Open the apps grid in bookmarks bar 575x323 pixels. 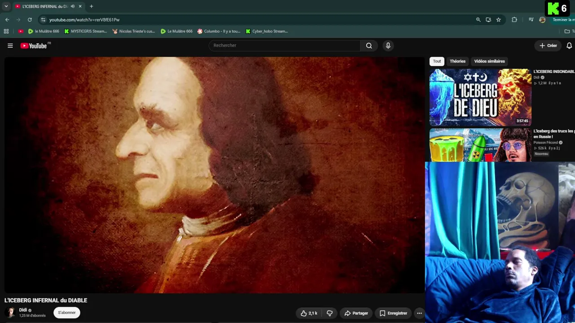click(6, 31)
